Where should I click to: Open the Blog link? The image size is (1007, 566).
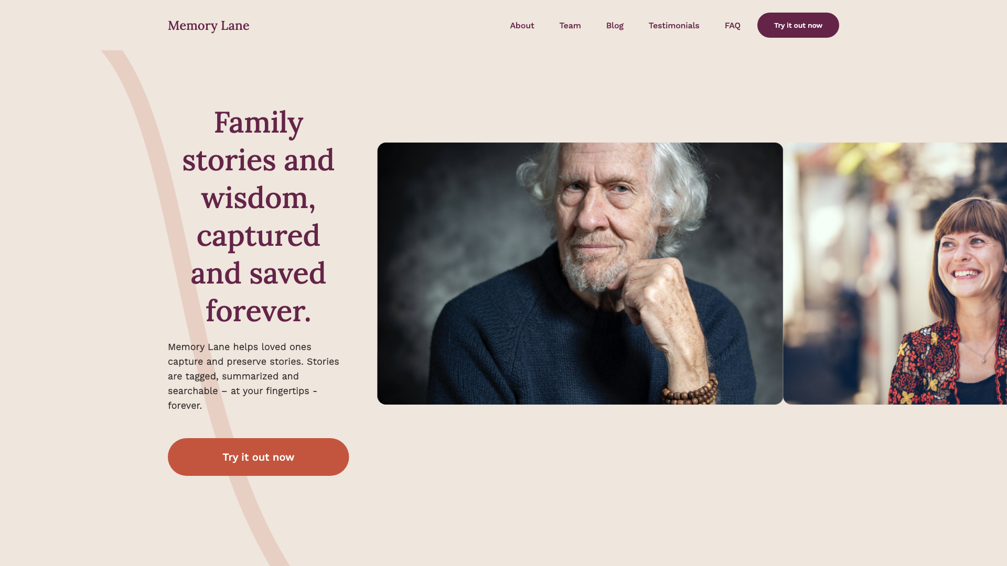click(x=615, y=26)
